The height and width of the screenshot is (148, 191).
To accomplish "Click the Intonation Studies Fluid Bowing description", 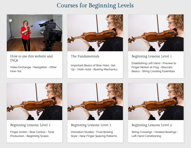I will point(94,134).
